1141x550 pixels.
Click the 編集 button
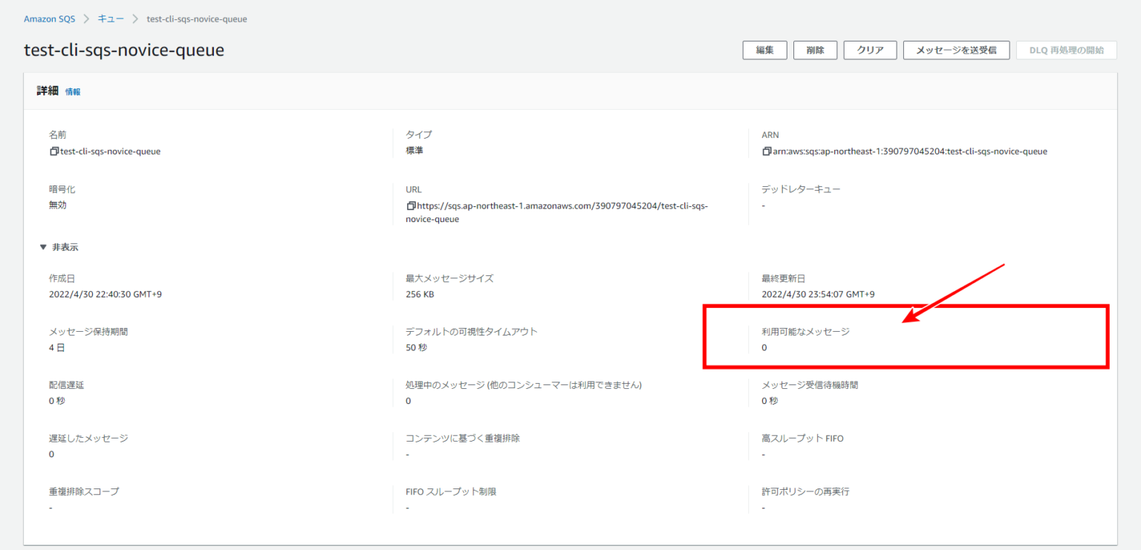764,50
